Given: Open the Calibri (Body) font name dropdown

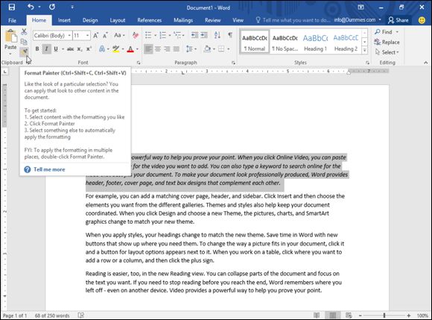Looking at the screenshot, I should [x=52, y=36].
